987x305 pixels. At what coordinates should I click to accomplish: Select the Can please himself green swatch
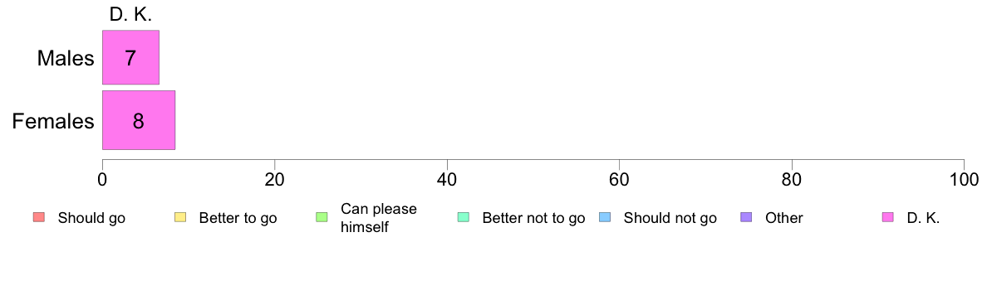coord(321,218)
